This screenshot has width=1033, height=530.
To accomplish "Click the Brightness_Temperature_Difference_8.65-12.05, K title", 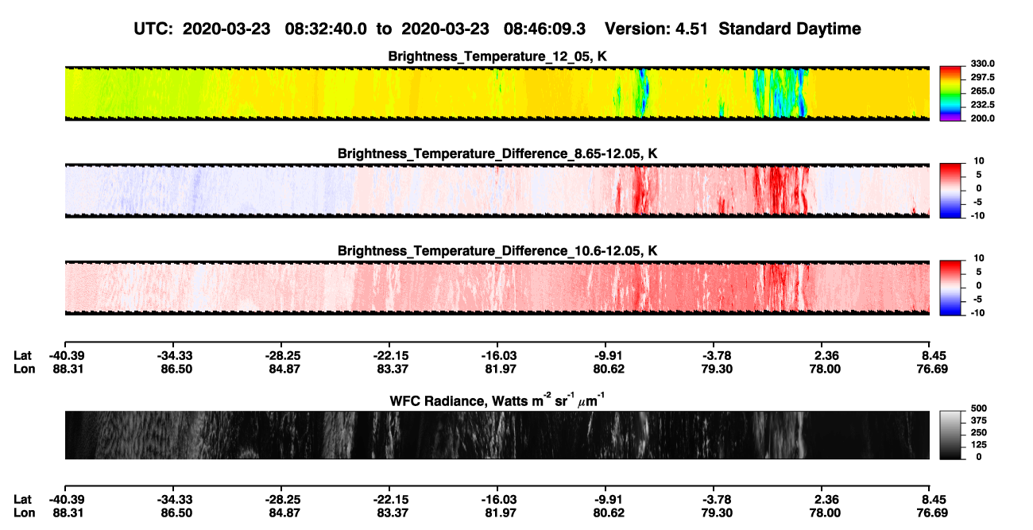I will tap(497, 153).
